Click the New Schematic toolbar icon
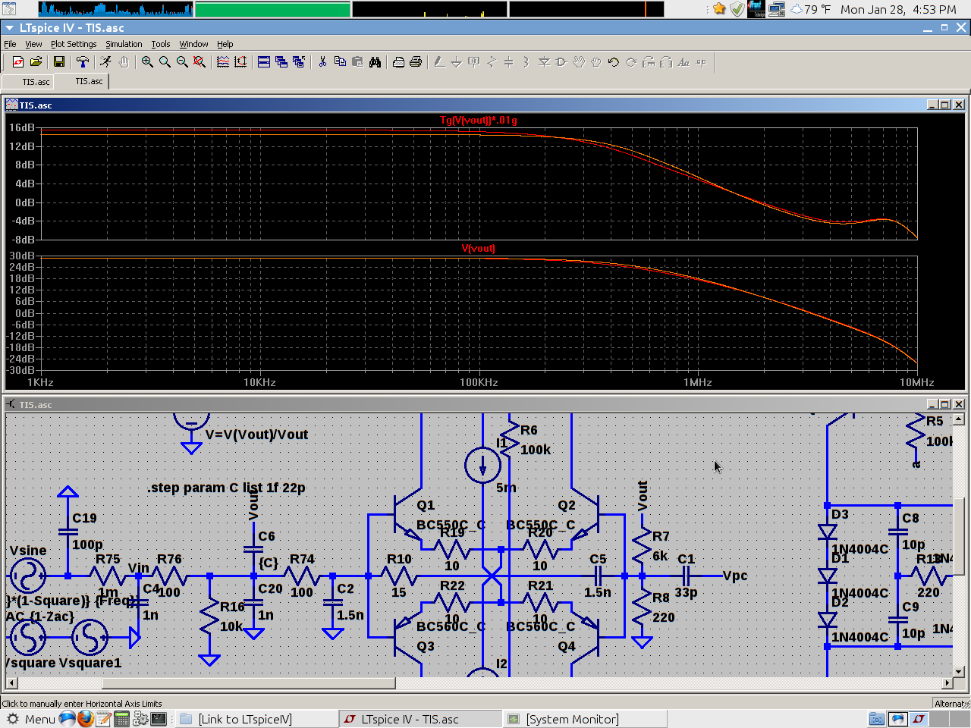The image size is (971, 728). point(18,62)
